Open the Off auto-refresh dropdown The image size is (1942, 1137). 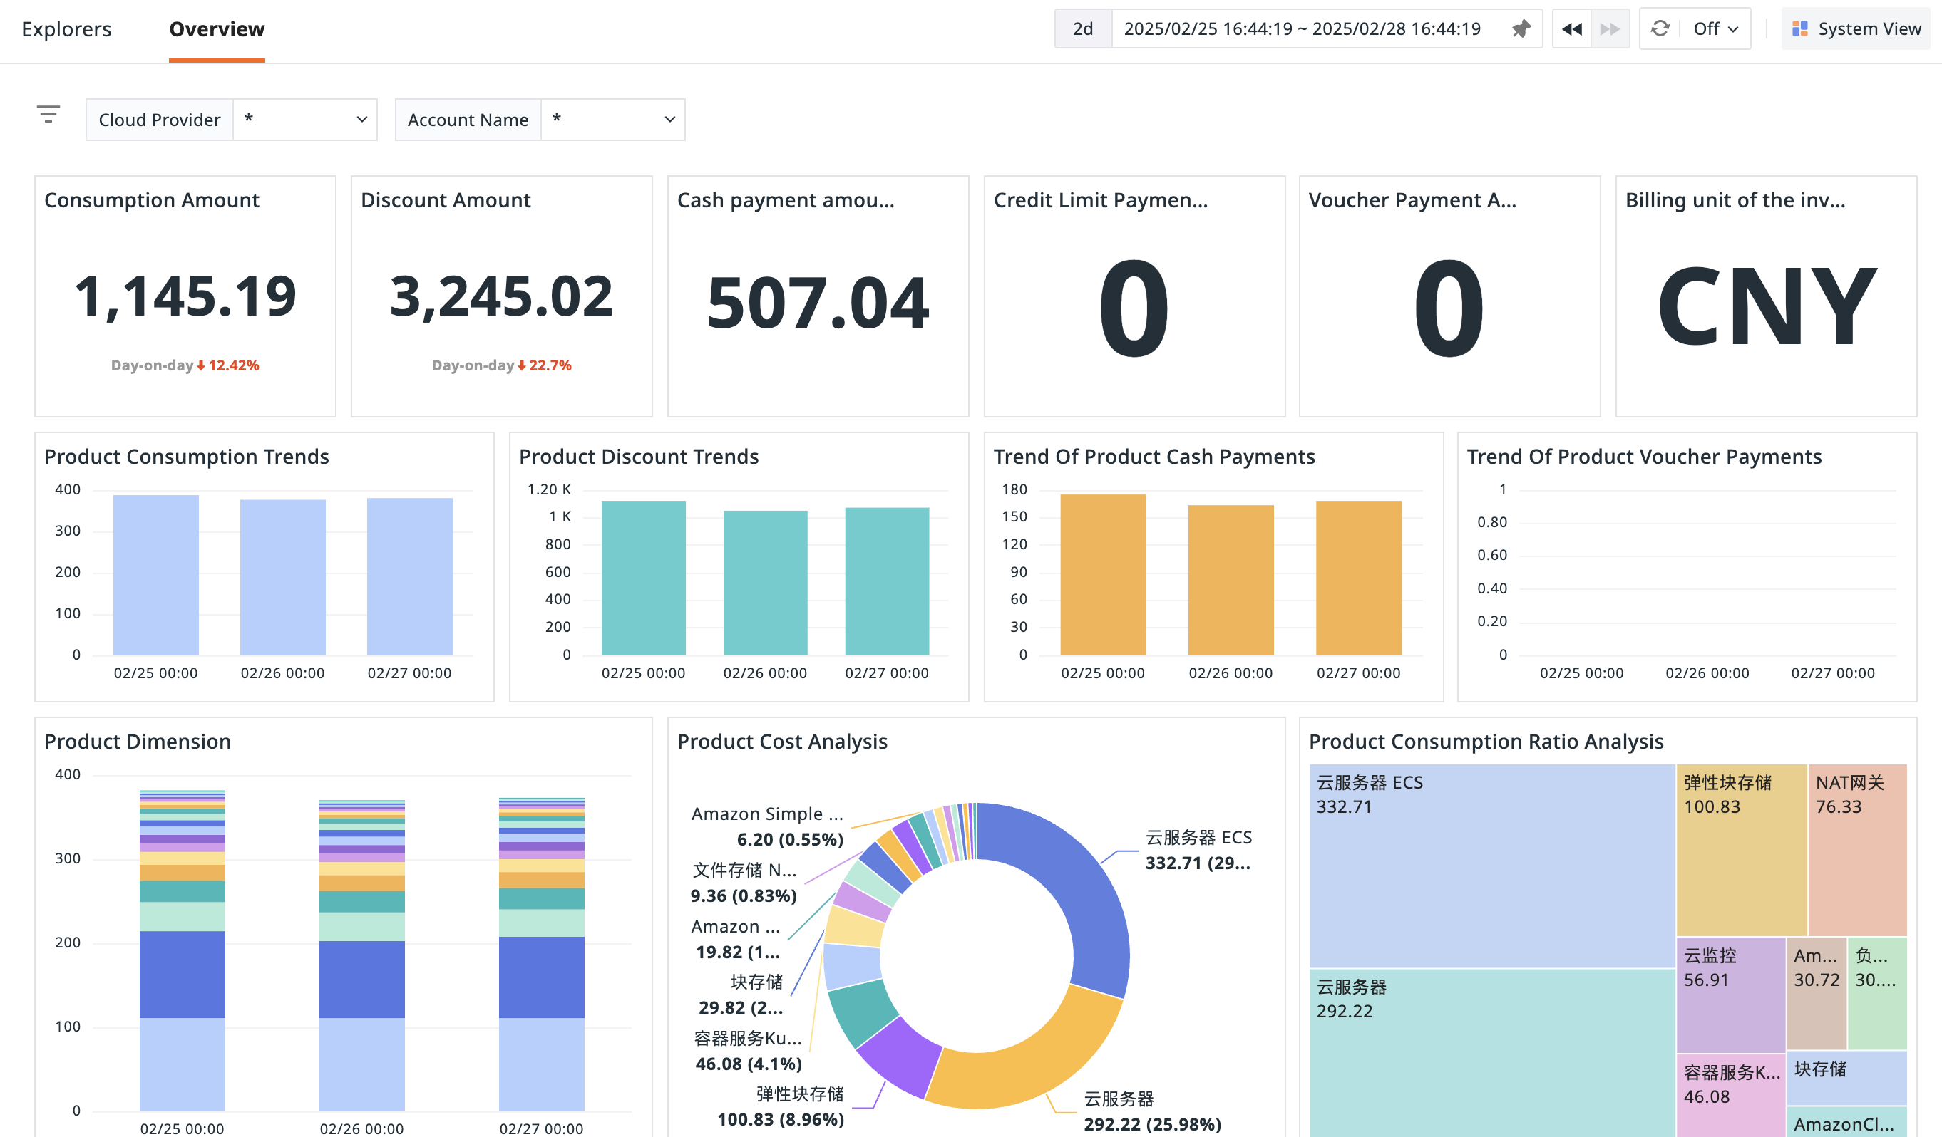click(x=1715, y=29)
